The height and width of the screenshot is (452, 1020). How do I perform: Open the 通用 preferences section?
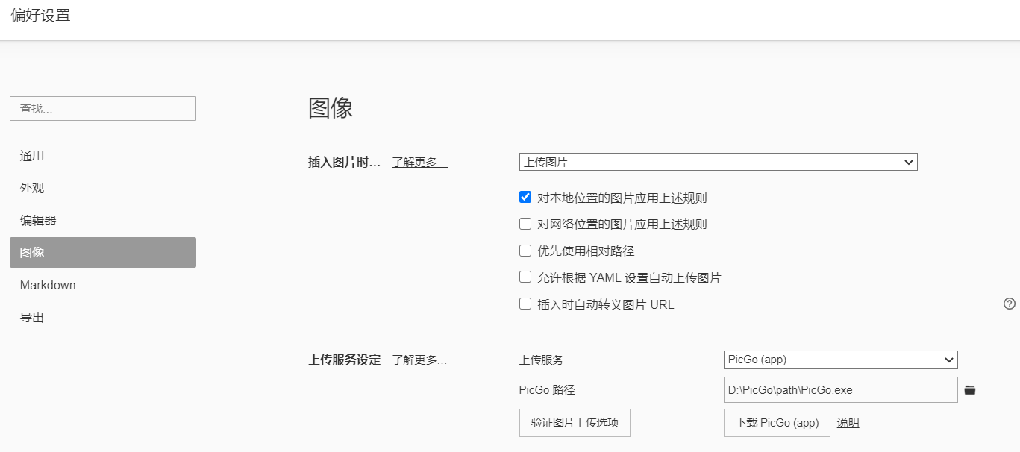click(32, 156)
